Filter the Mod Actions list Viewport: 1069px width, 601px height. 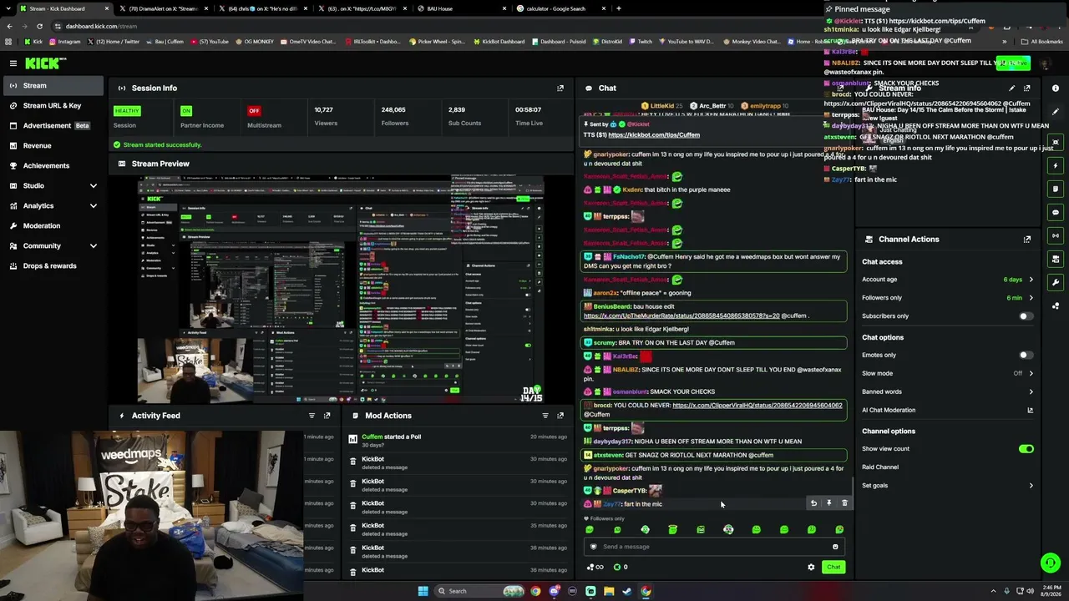click(x=545, y=415)
